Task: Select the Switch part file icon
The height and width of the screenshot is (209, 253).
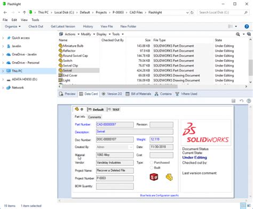Action: [x=60, y=61]
